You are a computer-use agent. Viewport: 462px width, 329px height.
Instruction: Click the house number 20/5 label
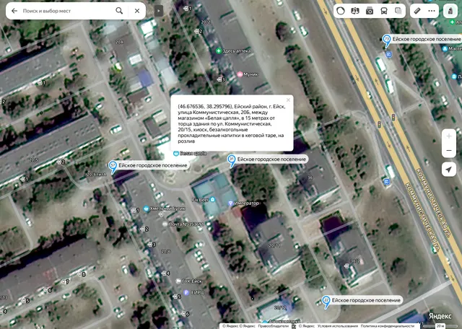click(x=34, y=160)
